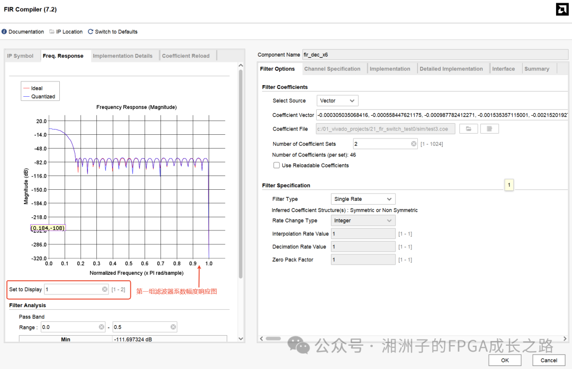Switch to Channel Specification tab
The image size is (572, 369).
pos(332,69)
